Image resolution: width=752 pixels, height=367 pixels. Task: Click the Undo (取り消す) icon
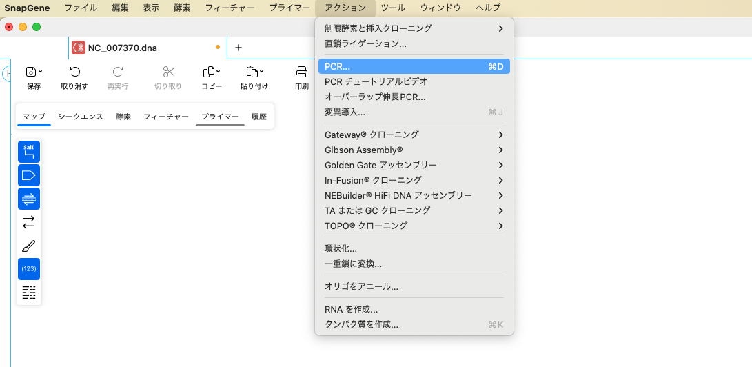point(74,72)
